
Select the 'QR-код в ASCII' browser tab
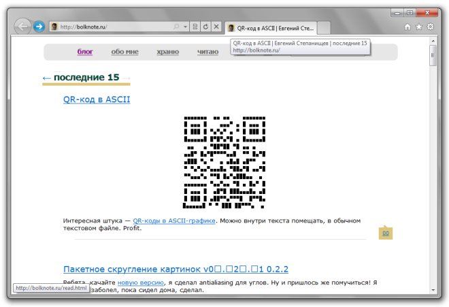(x=271, y=28)
